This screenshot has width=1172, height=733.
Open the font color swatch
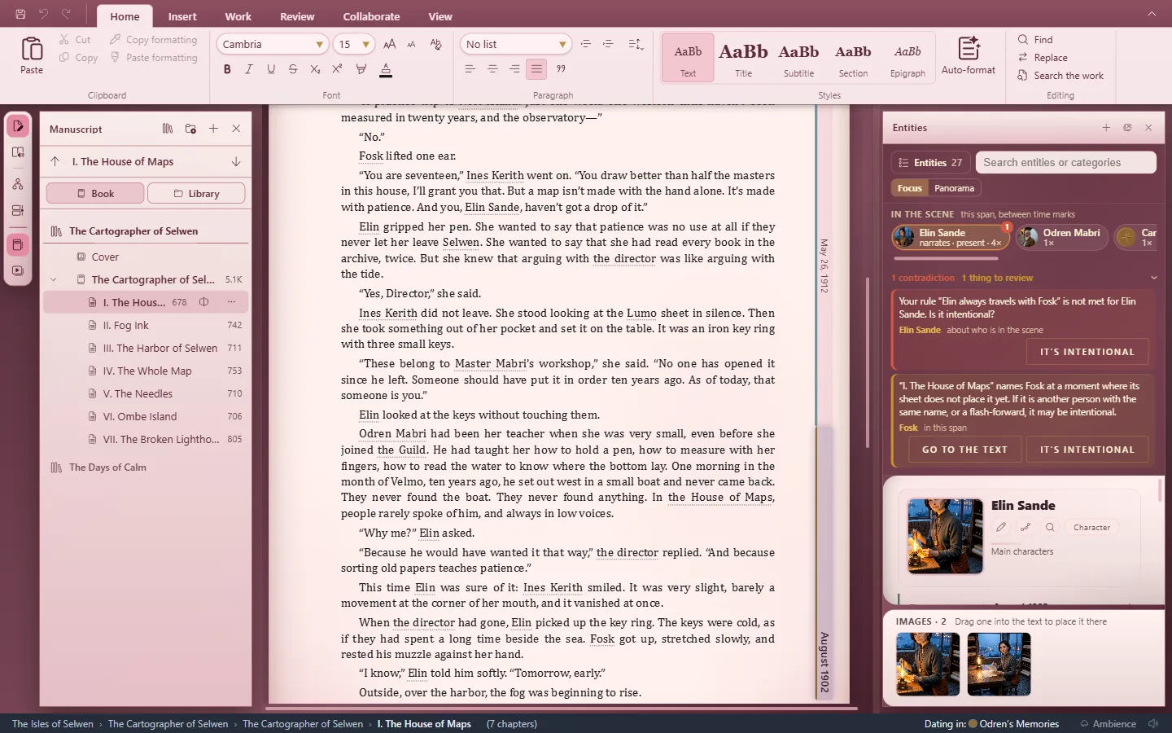click(x=386, y=69)
